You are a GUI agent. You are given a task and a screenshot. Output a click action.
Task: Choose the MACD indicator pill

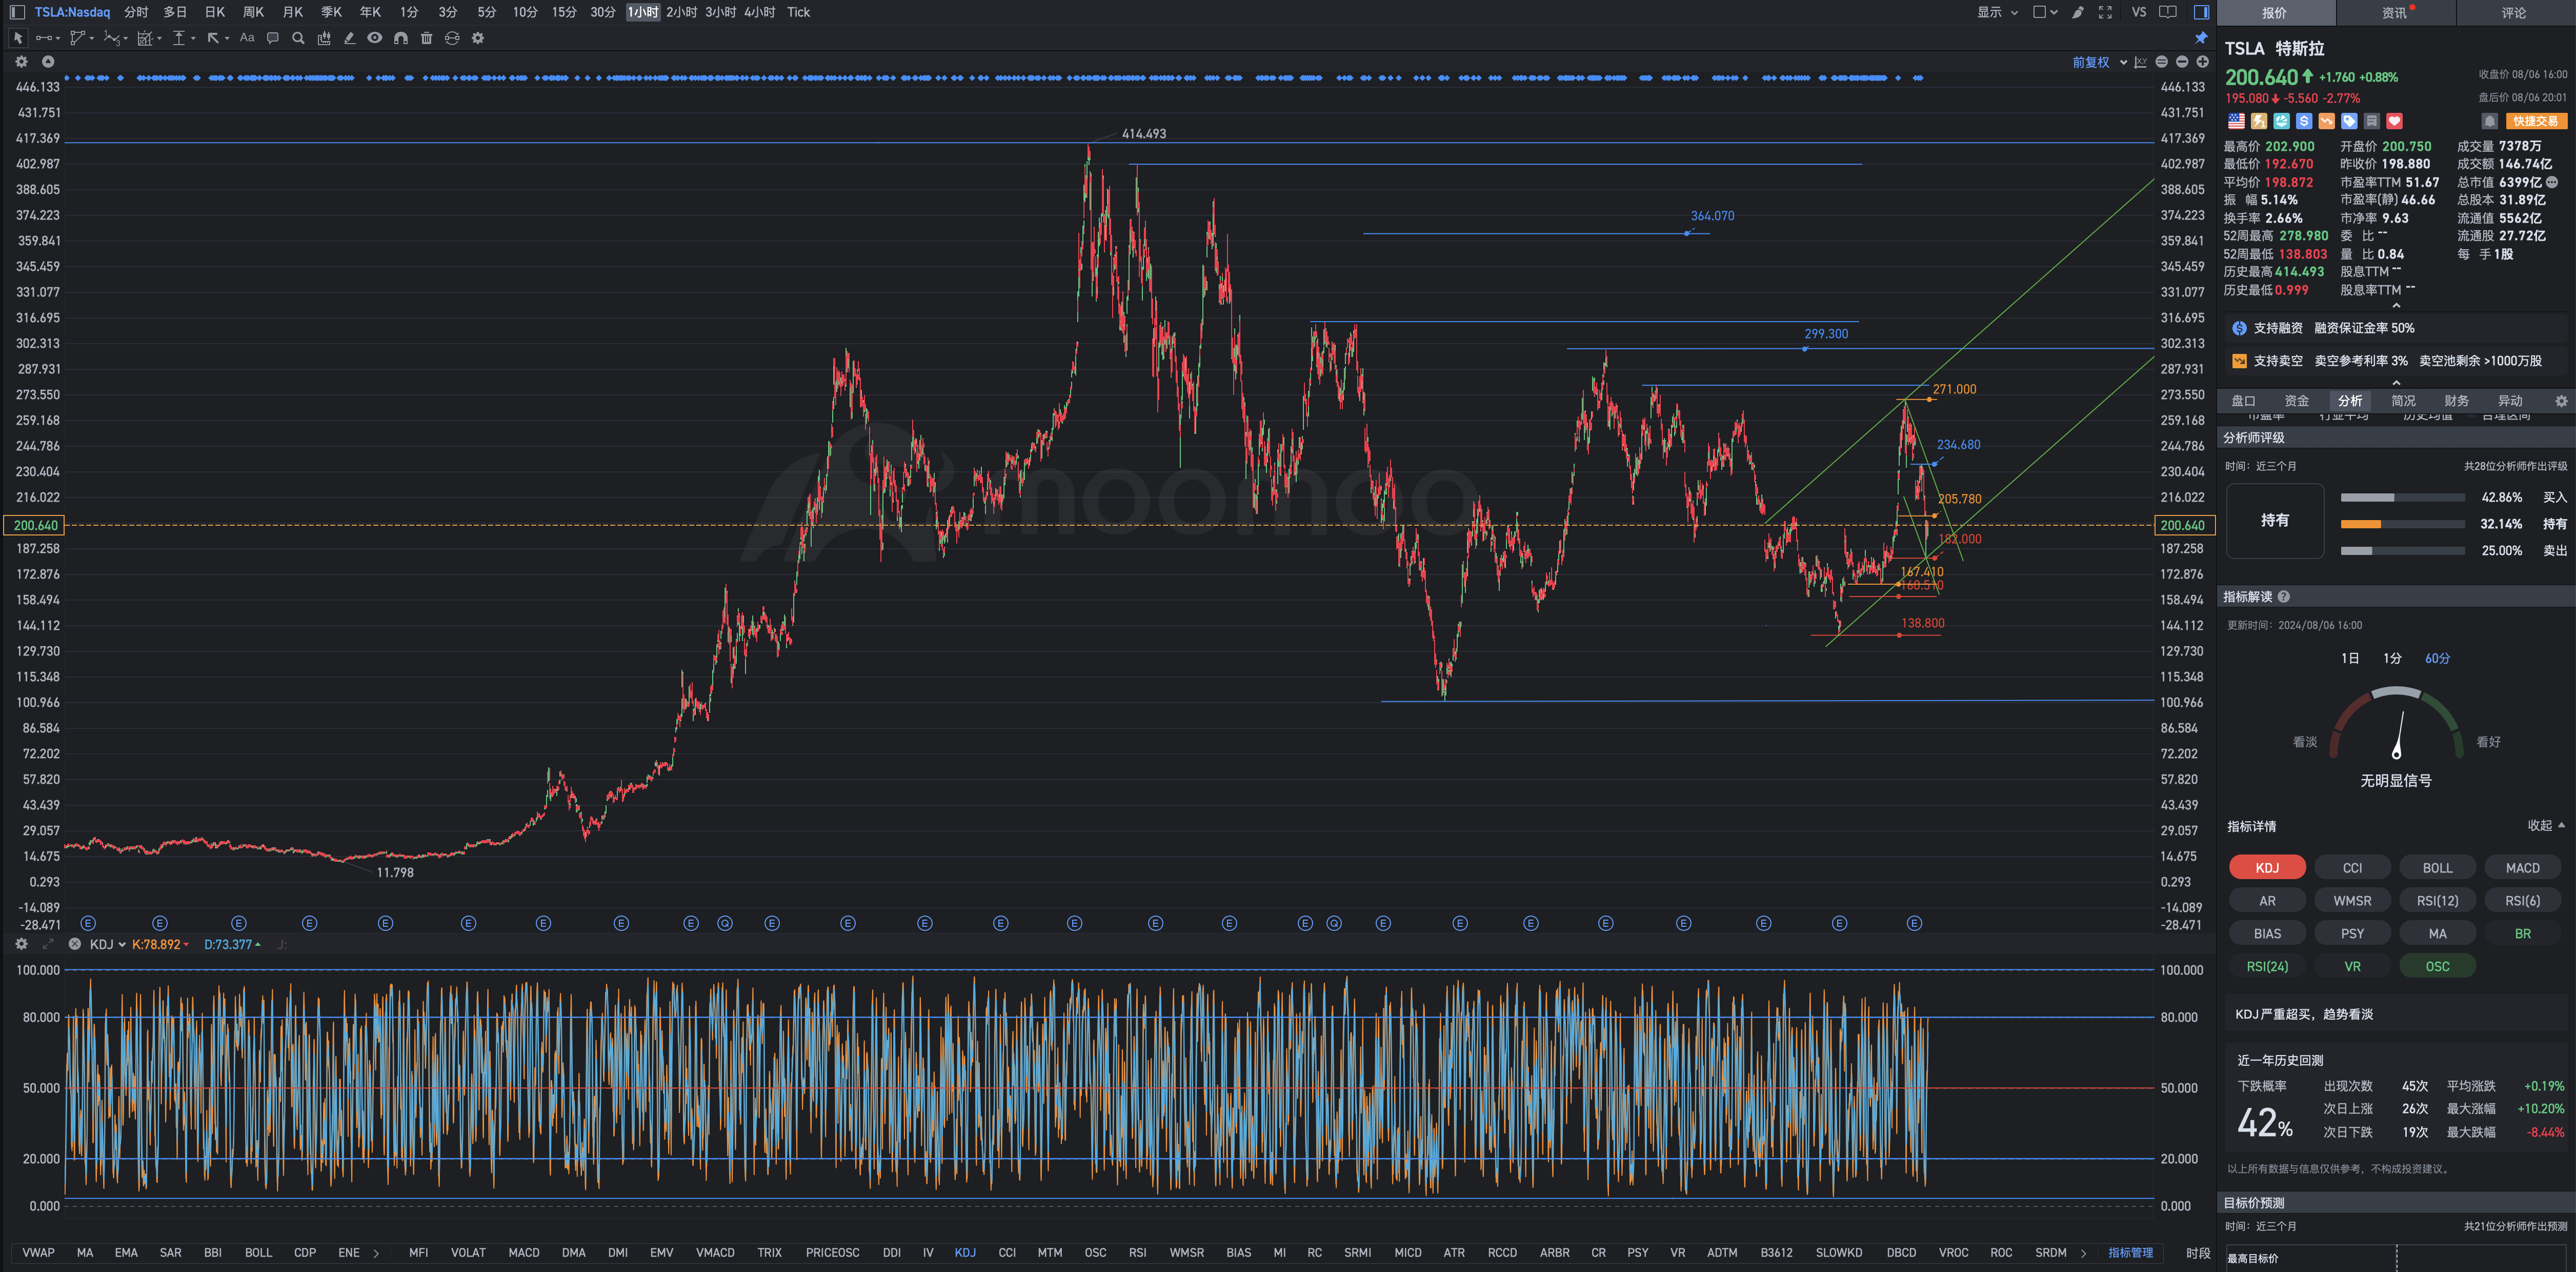click(2522, 868)
